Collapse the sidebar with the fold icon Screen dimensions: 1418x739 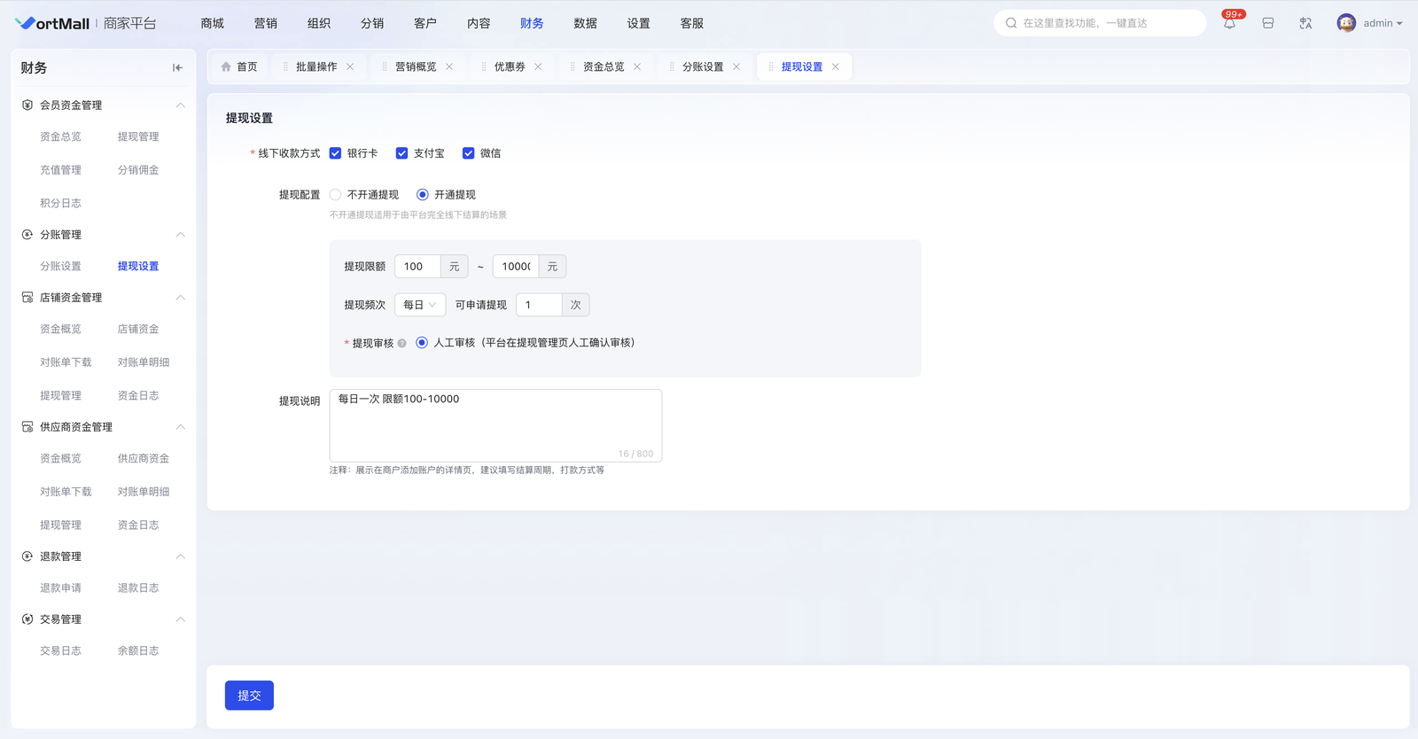click(177, 68)
